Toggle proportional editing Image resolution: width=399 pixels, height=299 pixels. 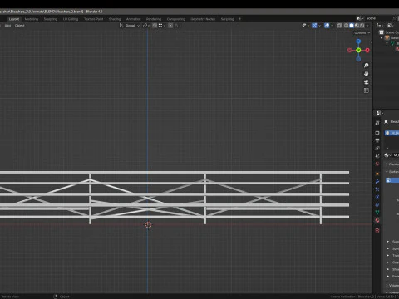coord(170,26)
